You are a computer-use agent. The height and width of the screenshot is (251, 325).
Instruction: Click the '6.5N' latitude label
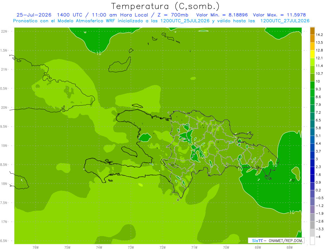point(4,241)
